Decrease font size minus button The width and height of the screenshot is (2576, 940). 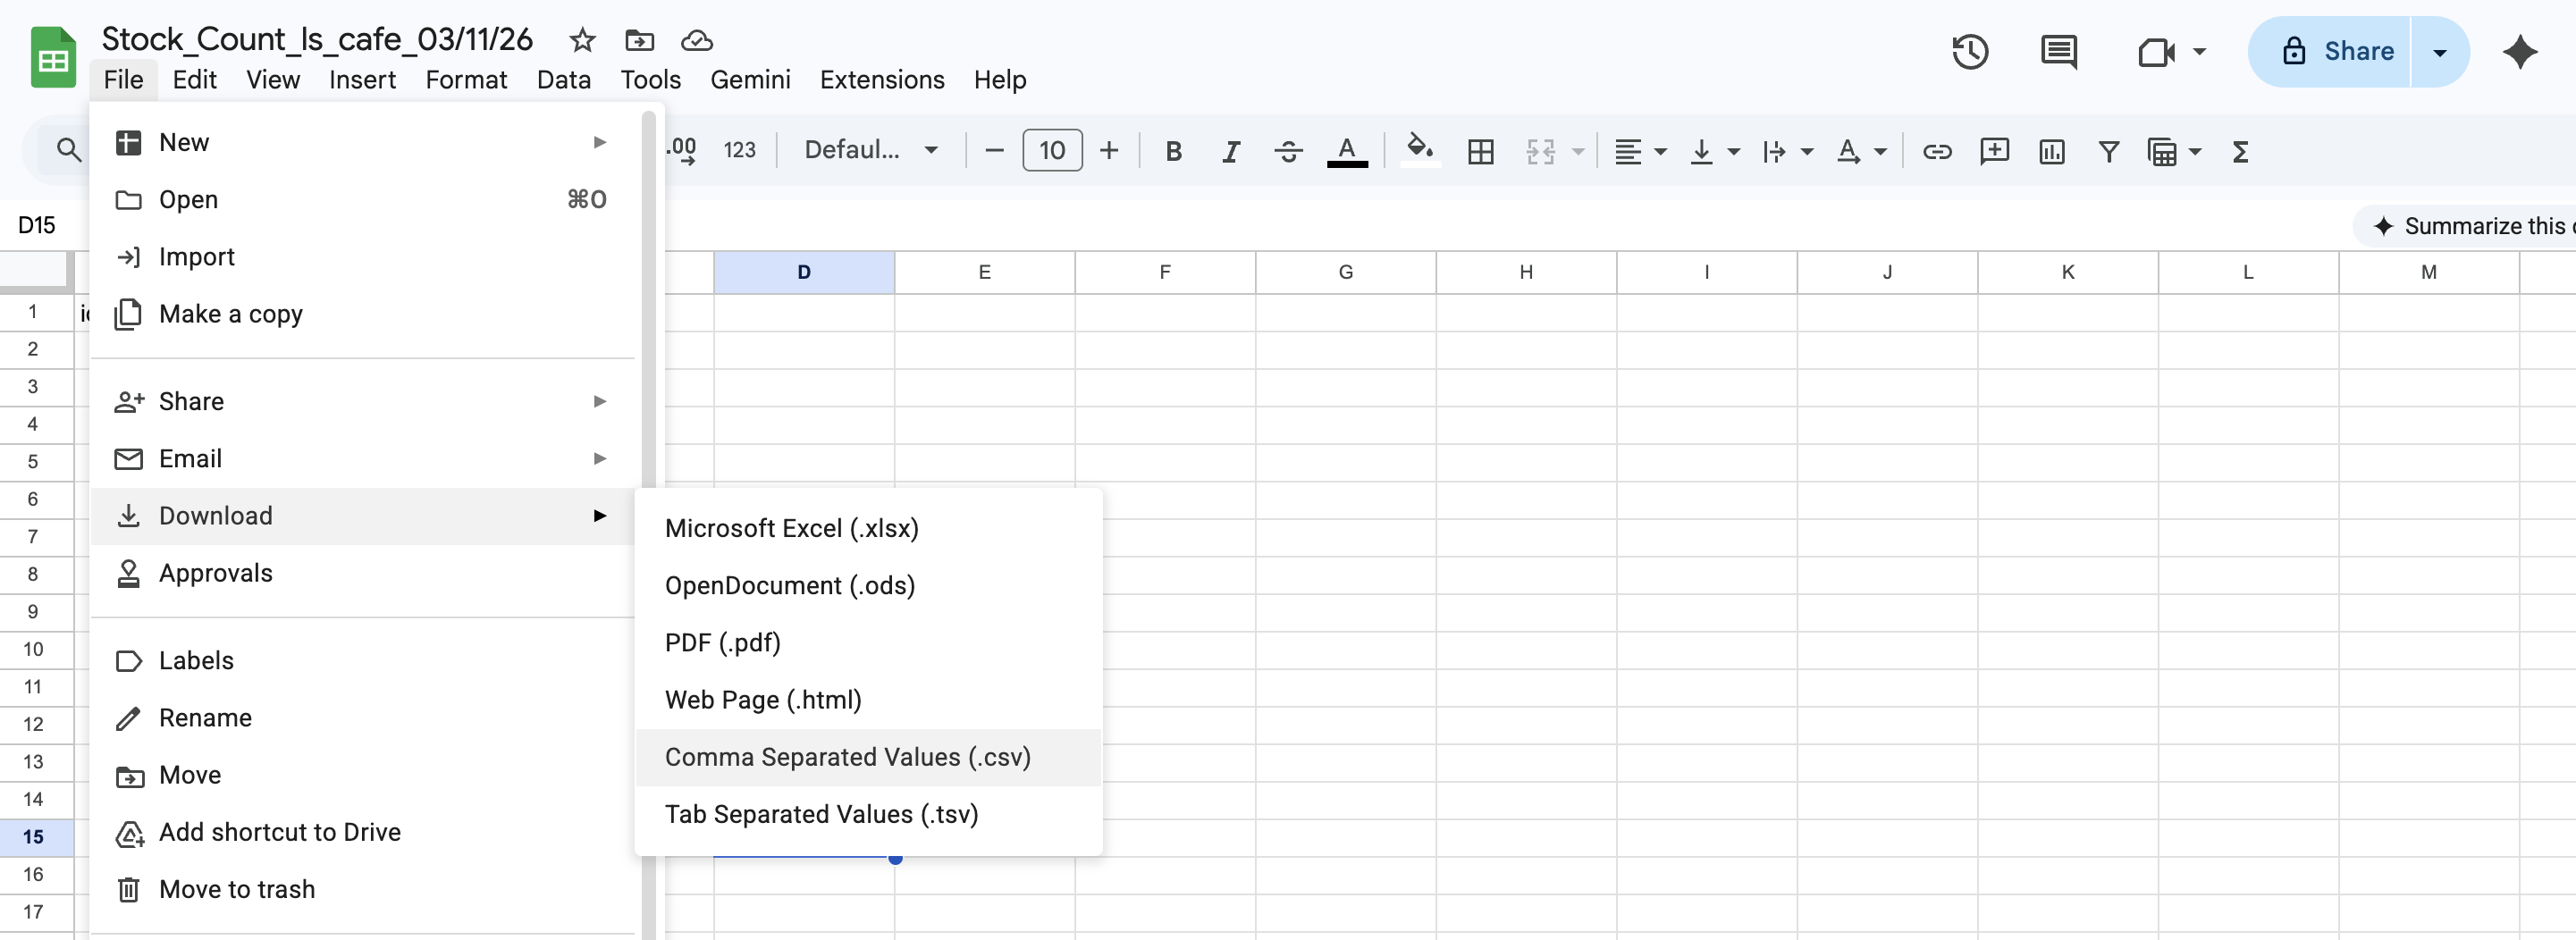click(x=994, y=151)
